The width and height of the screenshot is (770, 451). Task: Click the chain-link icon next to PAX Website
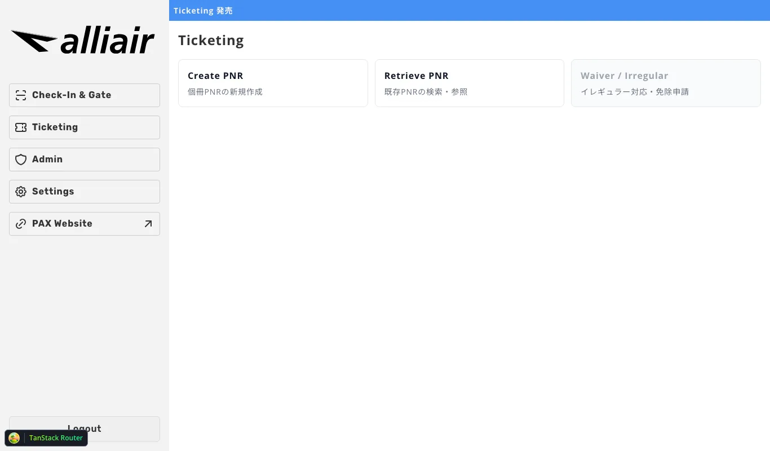pyautogui.click(x=21, y=224)
